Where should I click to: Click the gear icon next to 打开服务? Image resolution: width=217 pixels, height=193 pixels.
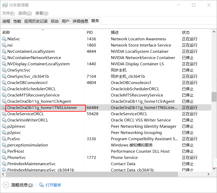tap(41, 185)
